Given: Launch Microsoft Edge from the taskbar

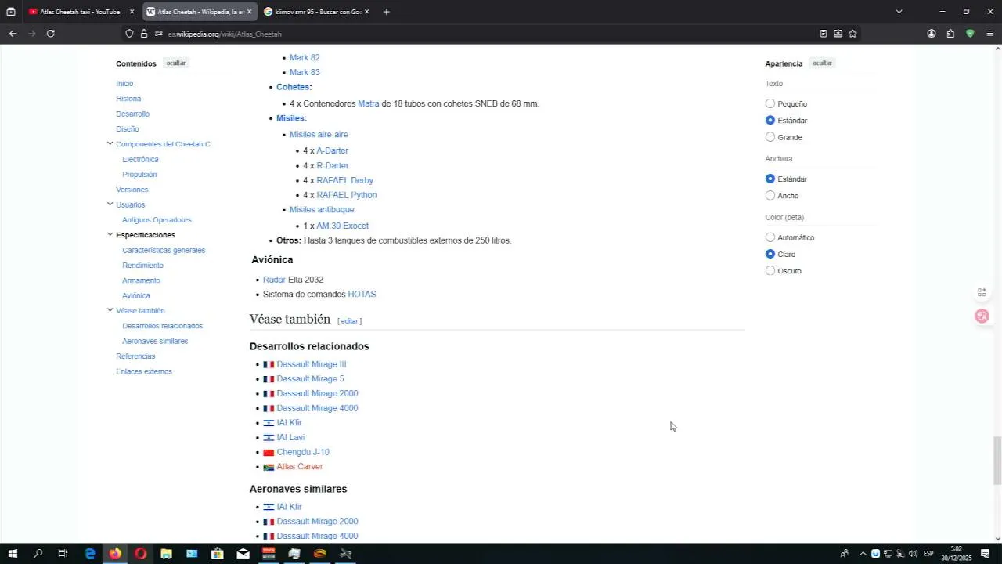Looking at the screenshot, I should (90, 554).
